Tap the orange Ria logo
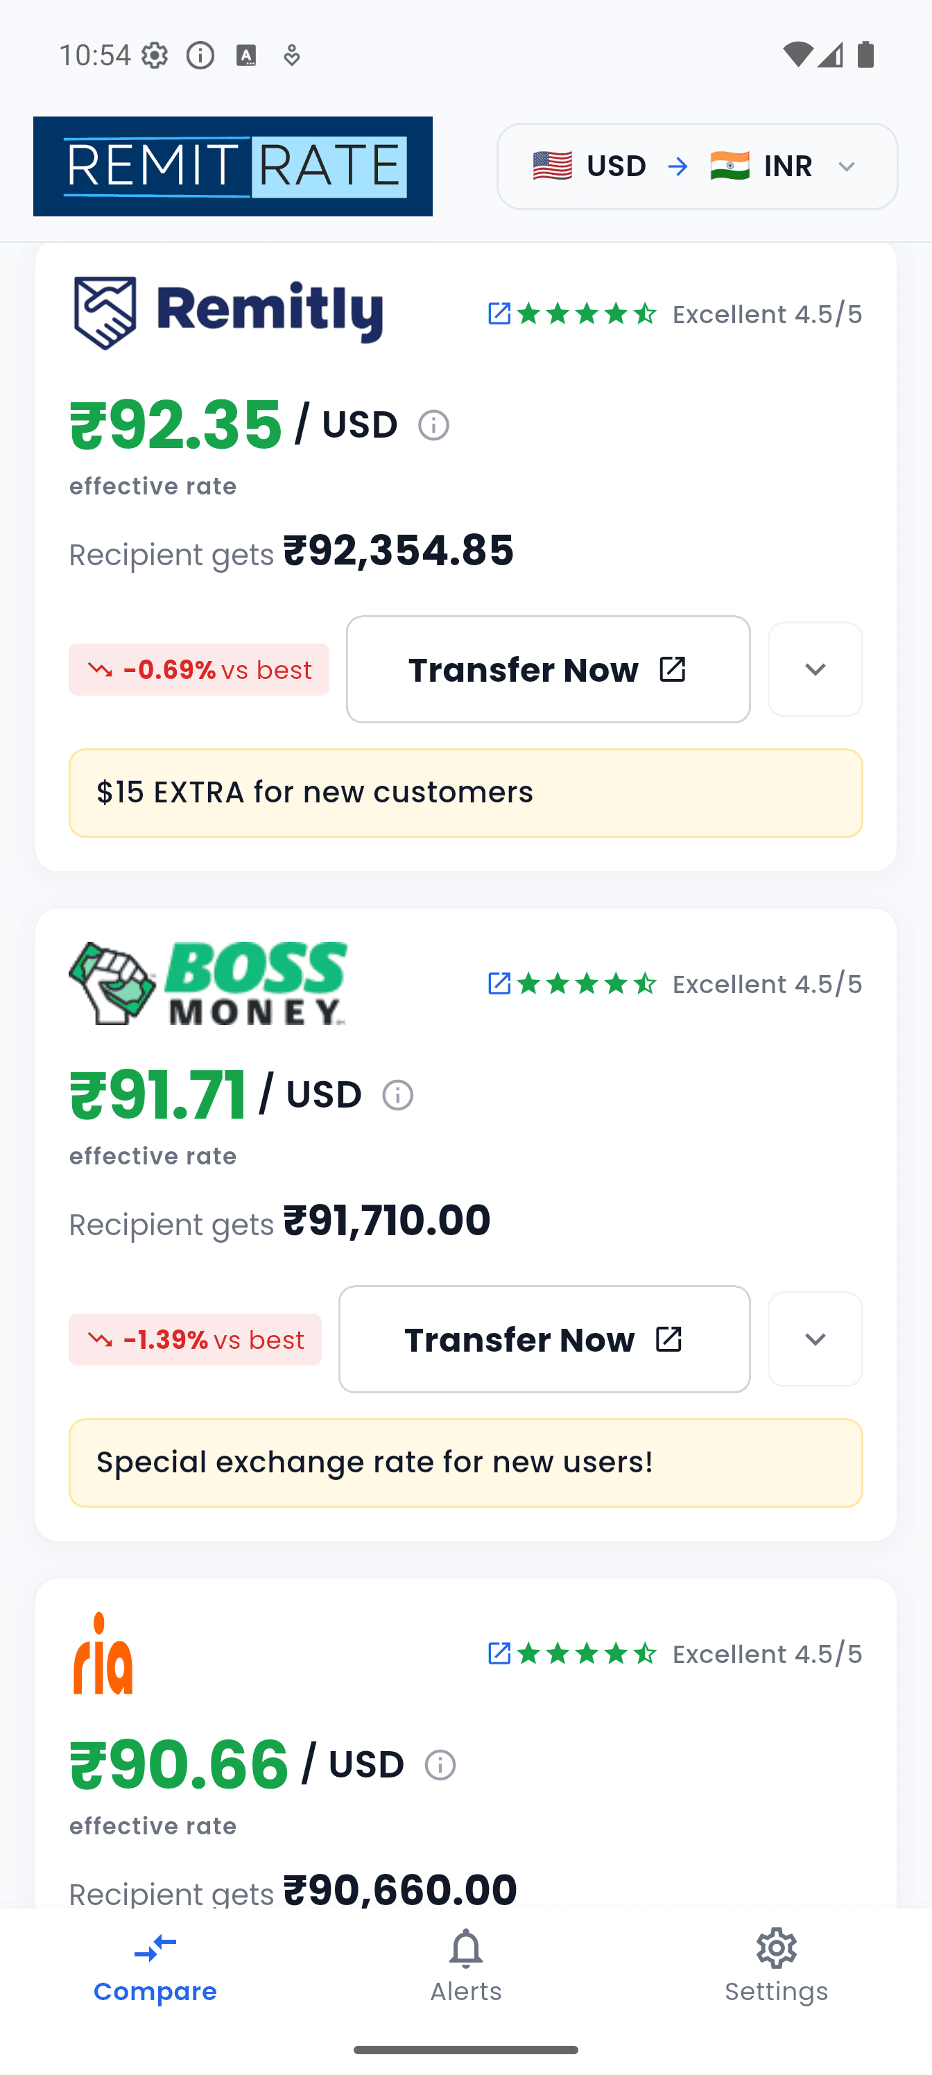The height and width of the screenshot is (2075, 932). click(103, 1653)
